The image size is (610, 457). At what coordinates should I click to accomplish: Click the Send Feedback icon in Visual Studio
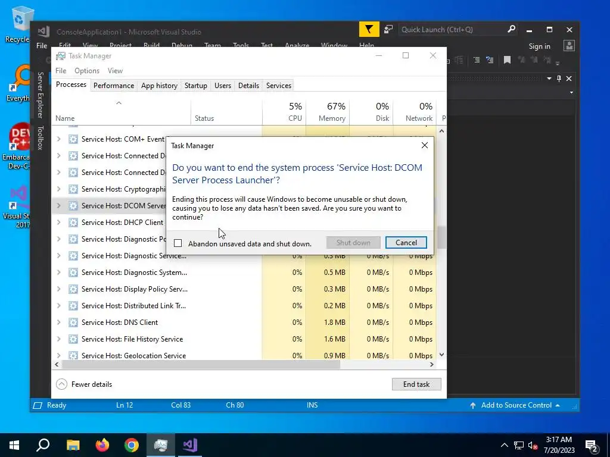click(388, 30)
